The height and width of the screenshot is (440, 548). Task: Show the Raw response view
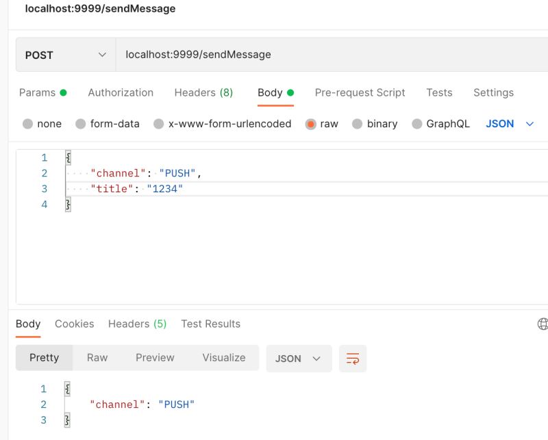(97, 358)
